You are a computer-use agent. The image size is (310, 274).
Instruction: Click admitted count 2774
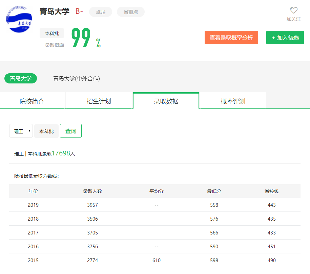coord(92,260)
